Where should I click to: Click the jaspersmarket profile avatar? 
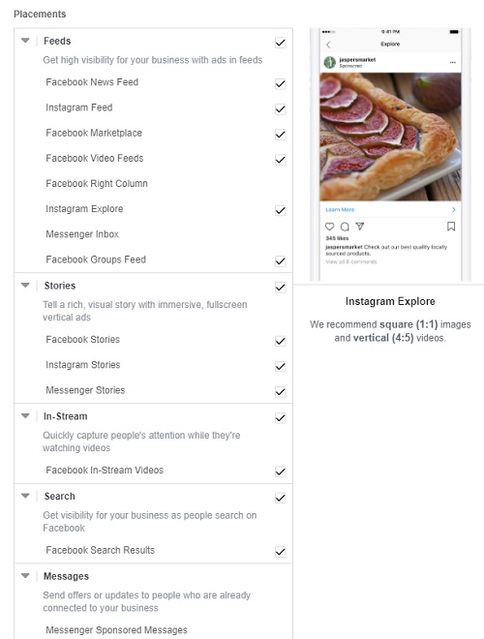click(329, 62)
